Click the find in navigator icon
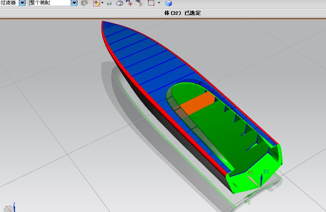 click(x=139, y=3)
